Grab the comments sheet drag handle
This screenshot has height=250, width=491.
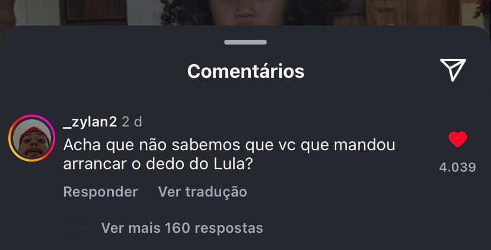(x=245, y=42)
